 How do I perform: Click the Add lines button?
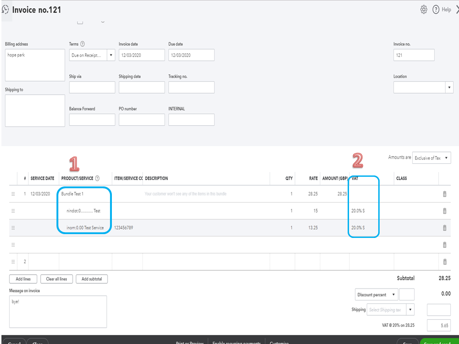[23, 279]
